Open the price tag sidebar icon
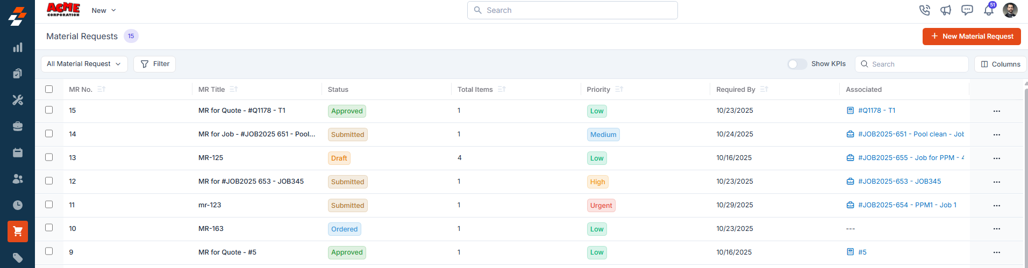The height and width of the screenshot is (268, 1028). (18, 258)
